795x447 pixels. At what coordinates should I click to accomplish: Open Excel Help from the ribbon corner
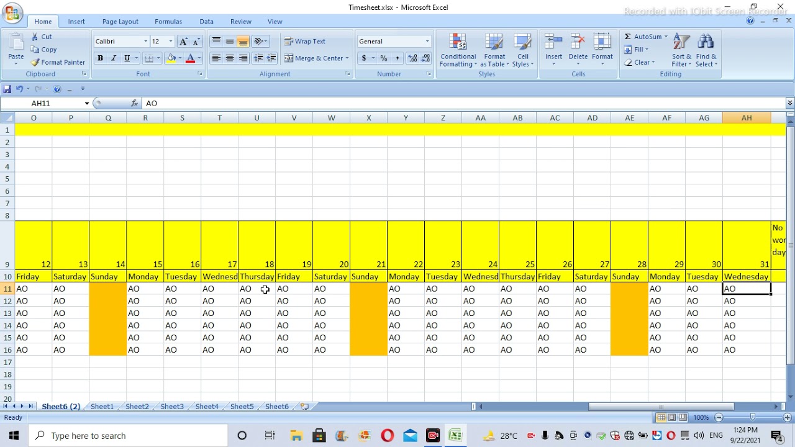(750, 21)
